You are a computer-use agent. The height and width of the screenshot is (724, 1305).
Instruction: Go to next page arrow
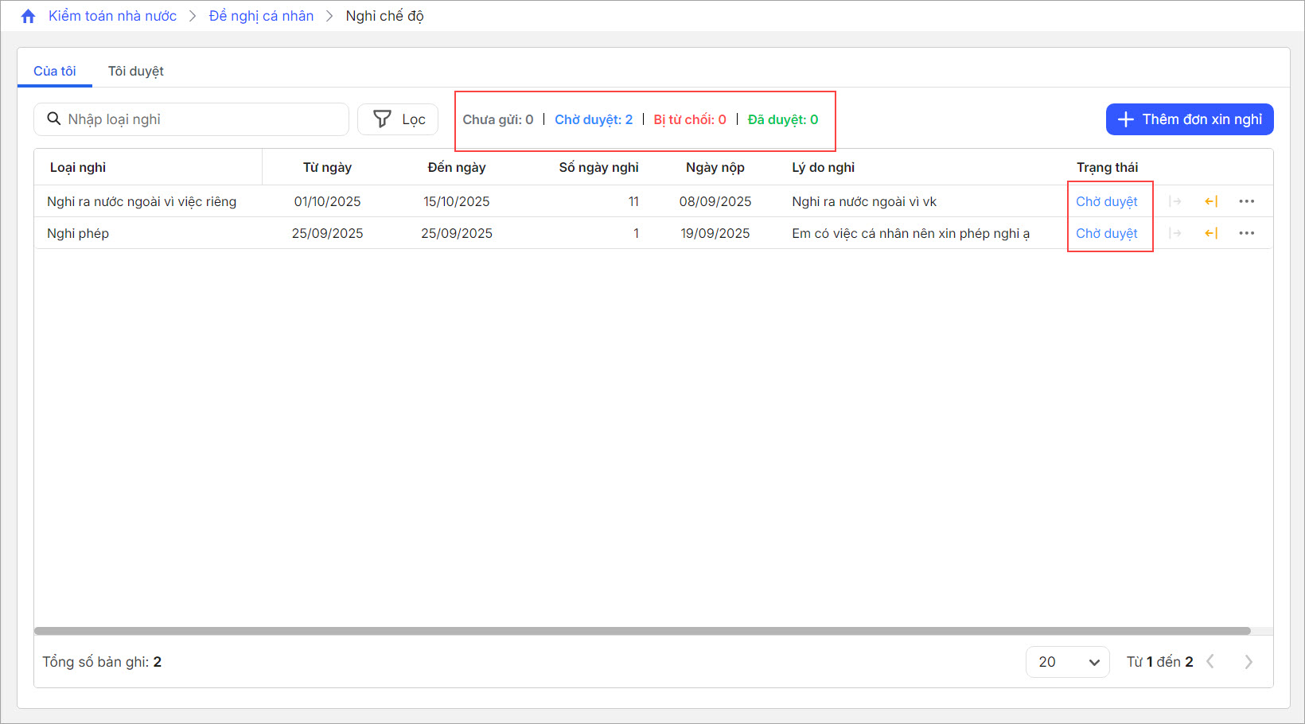click(1249, 662)
